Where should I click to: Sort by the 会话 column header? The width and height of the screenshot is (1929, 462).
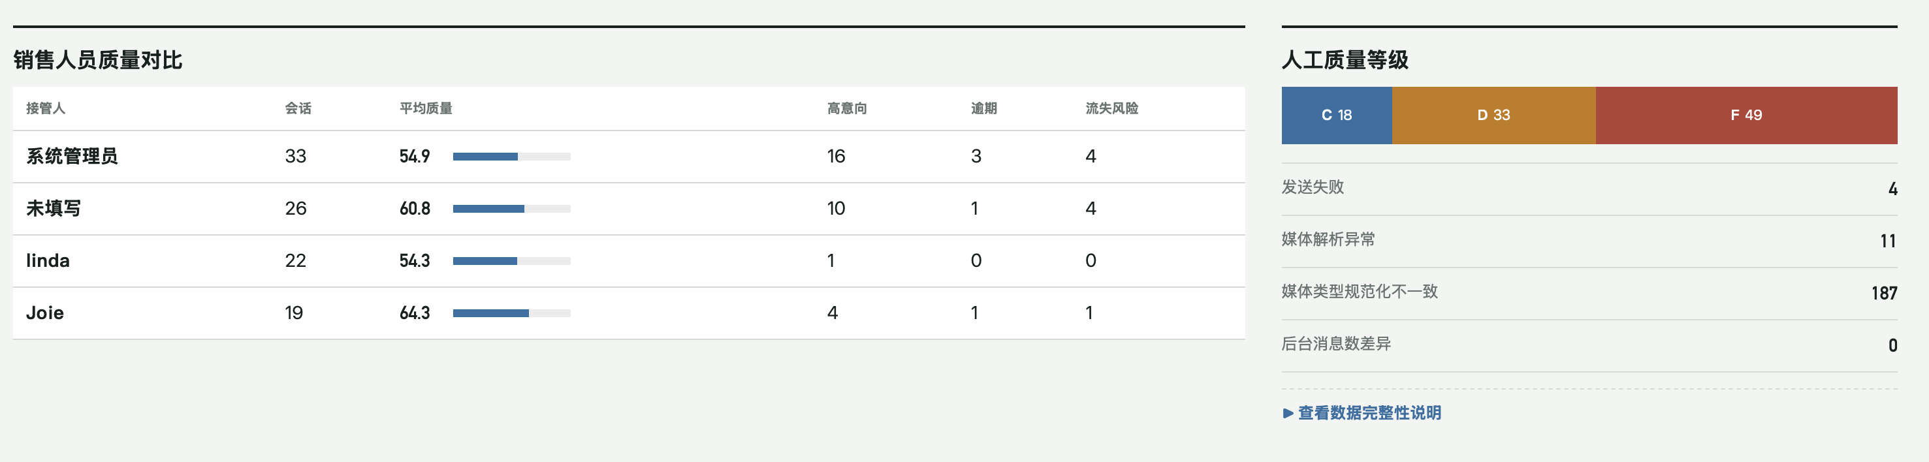pyautogui.click(x=298, y=108)
